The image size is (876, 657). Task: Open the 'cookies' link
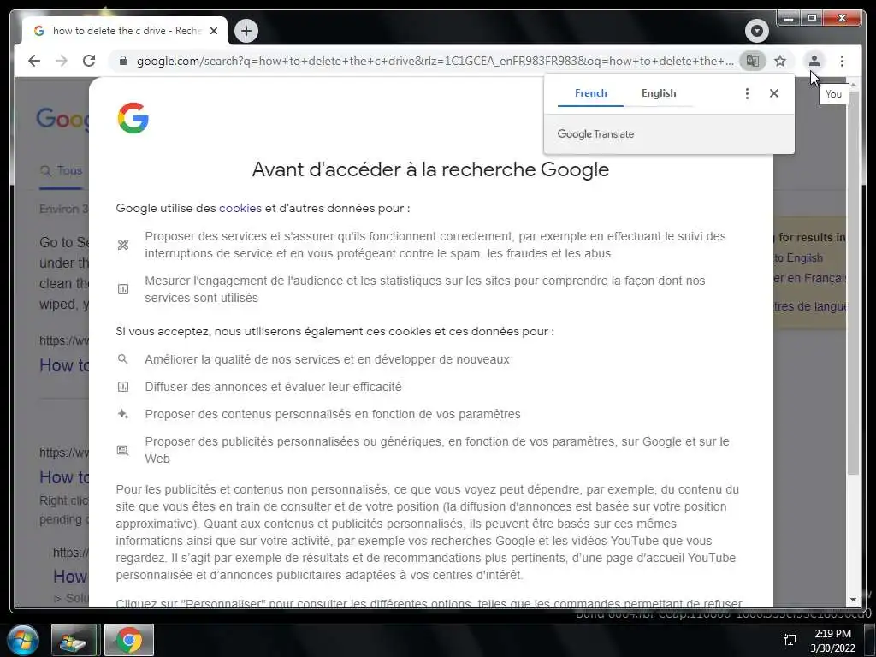click(240, 209)
